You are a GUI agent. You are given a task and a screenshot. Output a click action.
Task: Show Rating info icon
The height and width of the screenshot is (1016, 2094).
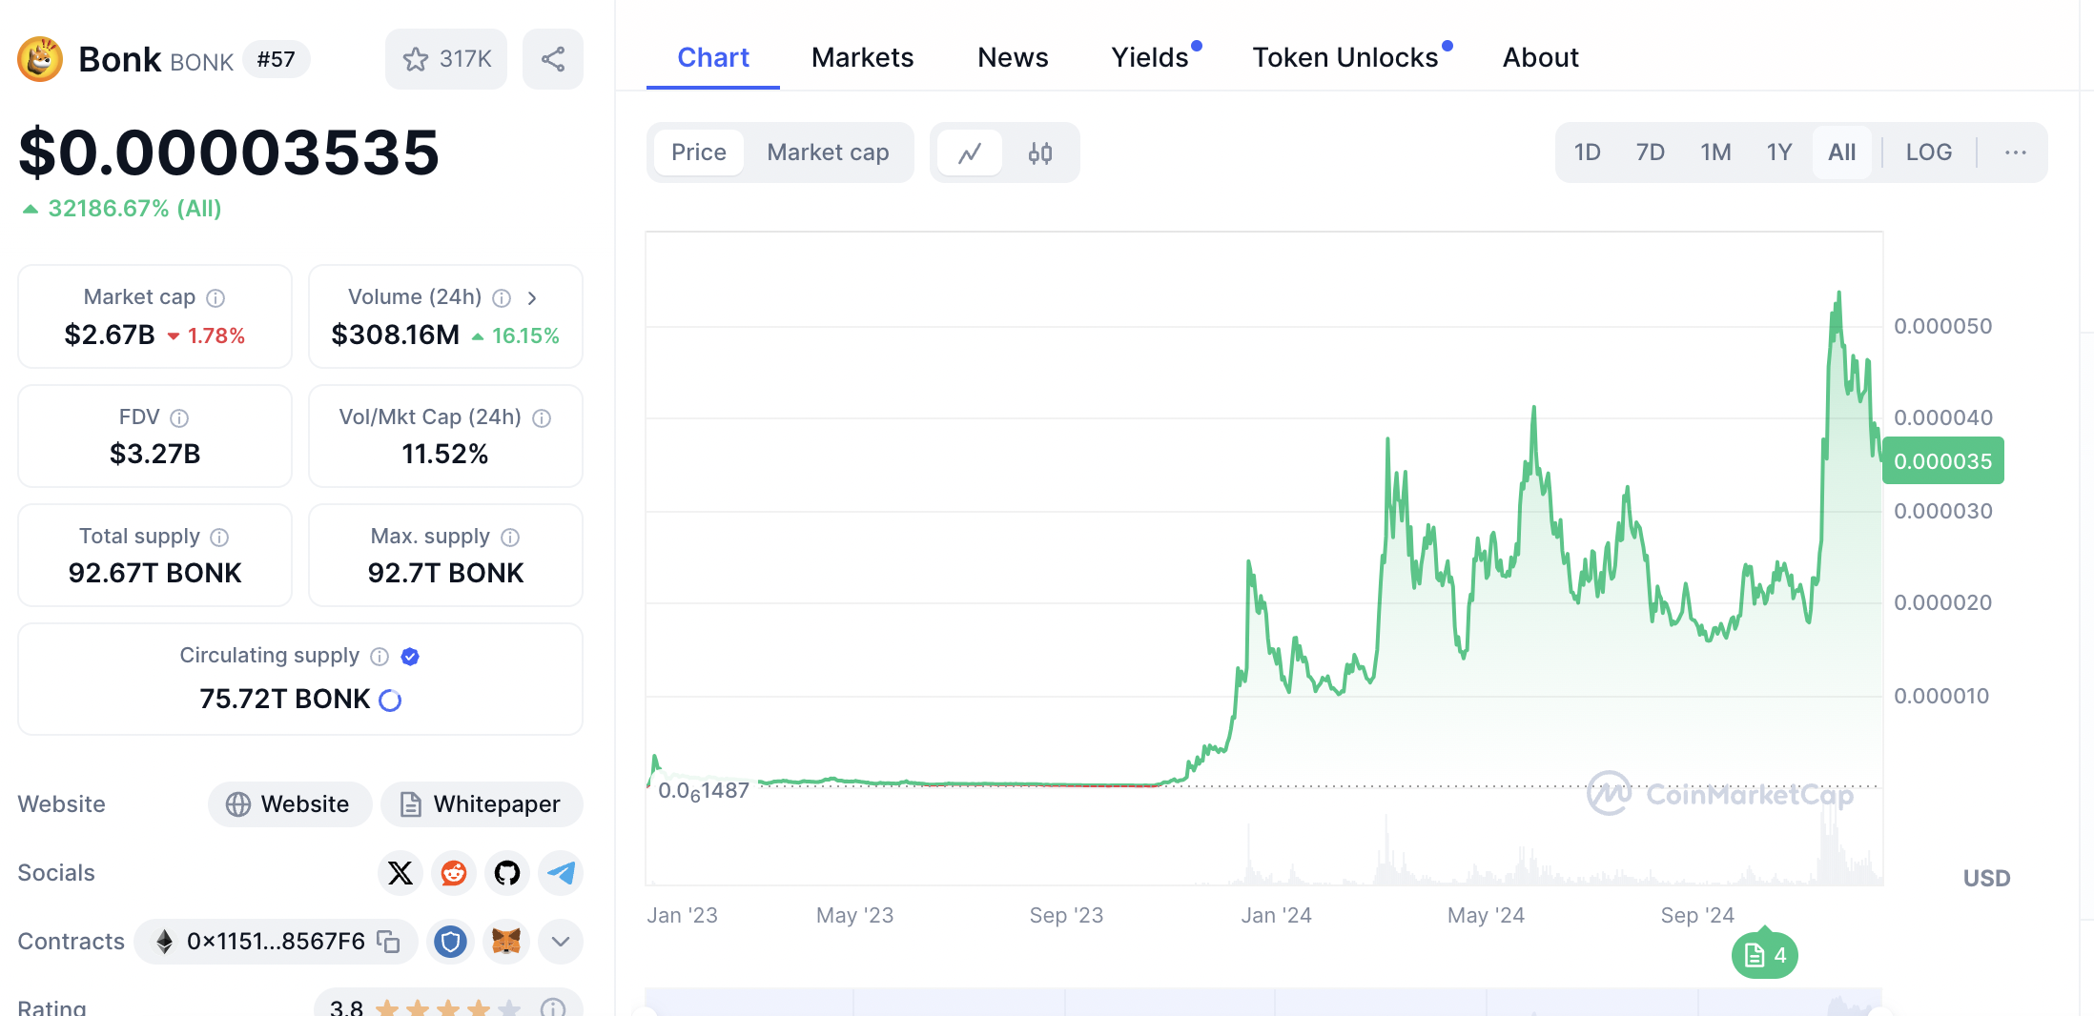pyautogui.click(x=553, y=1007)
